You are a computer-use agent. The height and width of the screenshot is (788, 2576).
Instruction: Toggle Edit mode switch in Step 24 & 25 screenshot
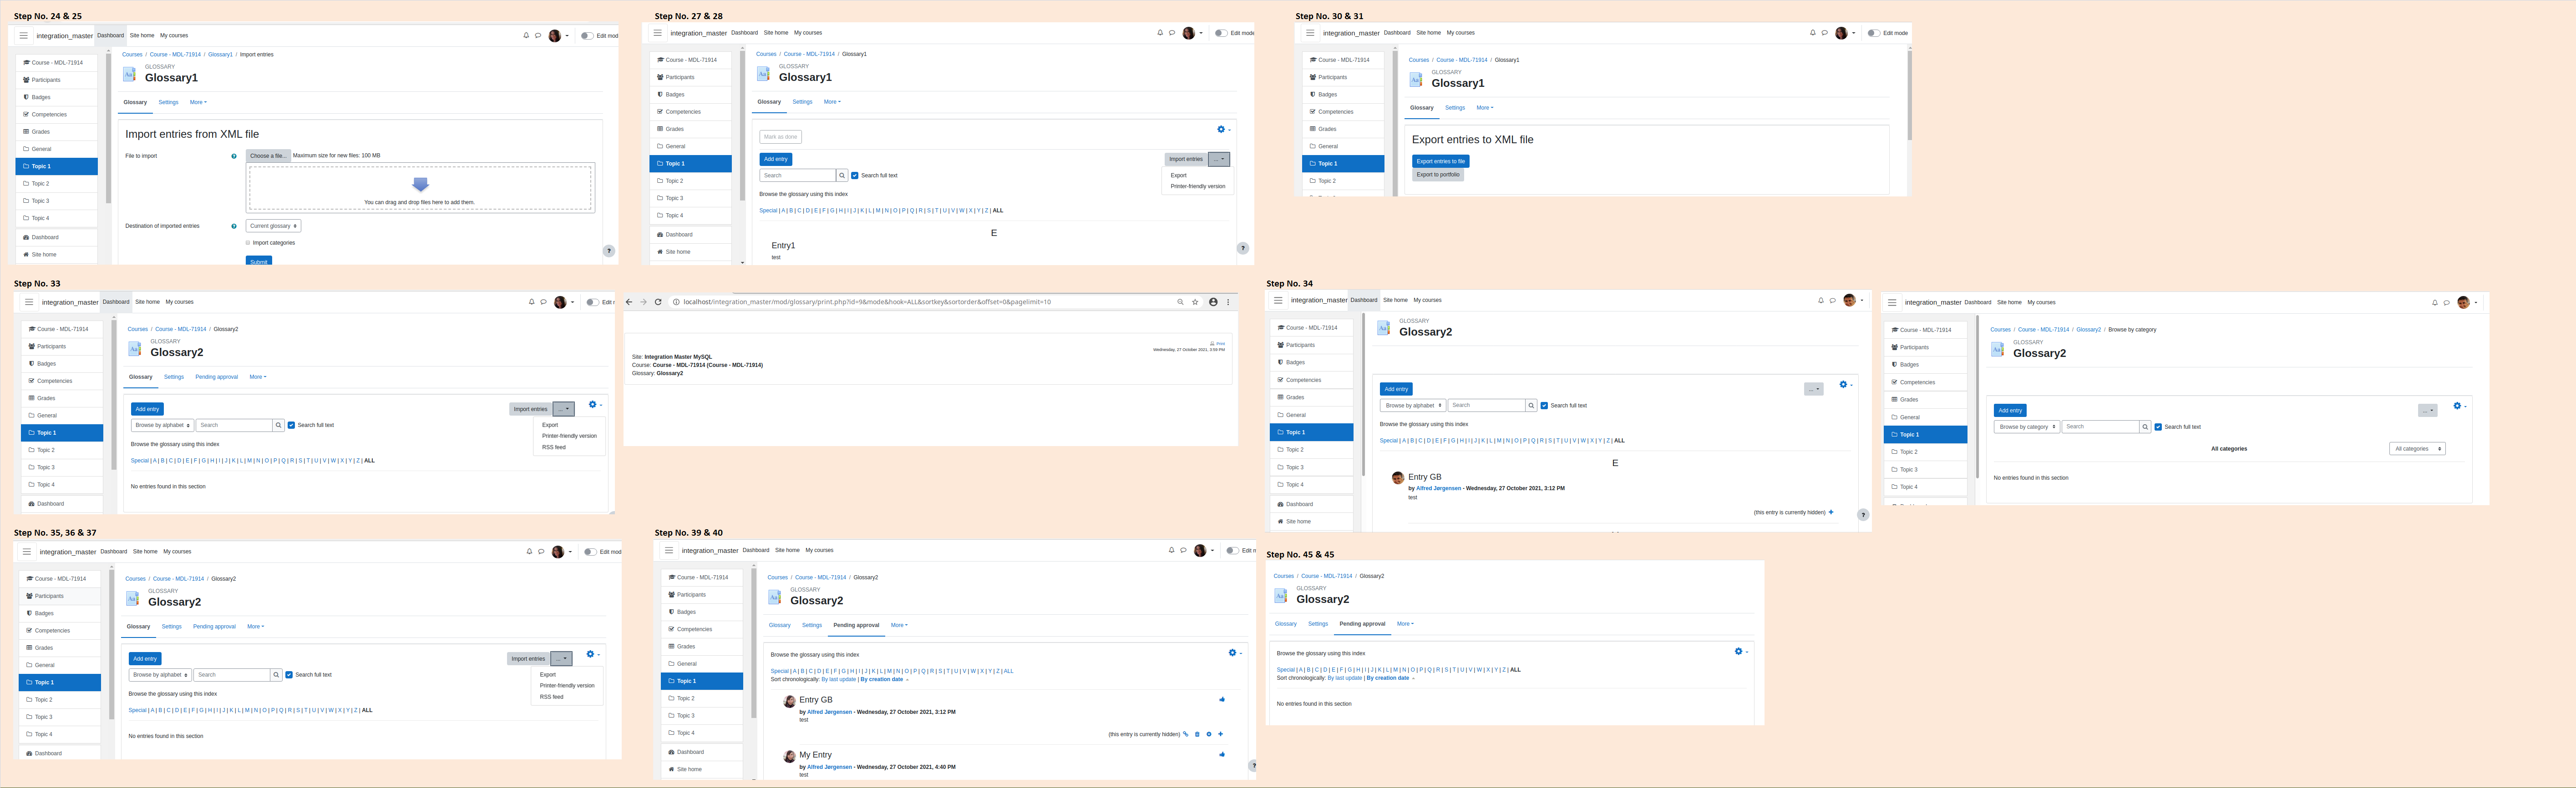587,36
